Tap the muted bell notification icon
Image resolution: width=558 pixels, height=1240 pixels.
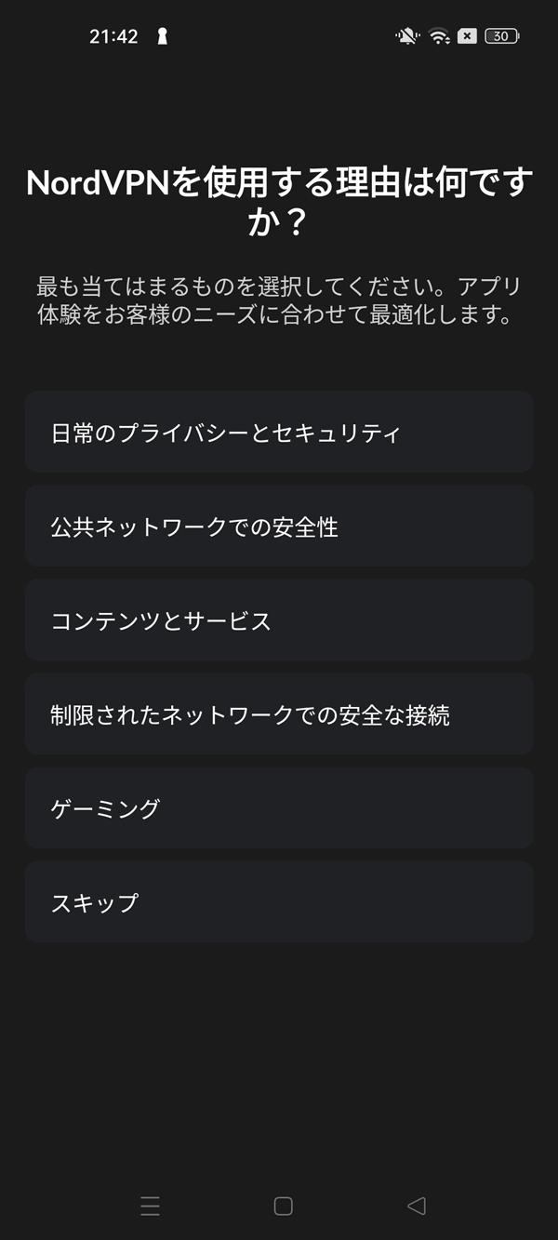pyautogui.click(x=406, y=36)
